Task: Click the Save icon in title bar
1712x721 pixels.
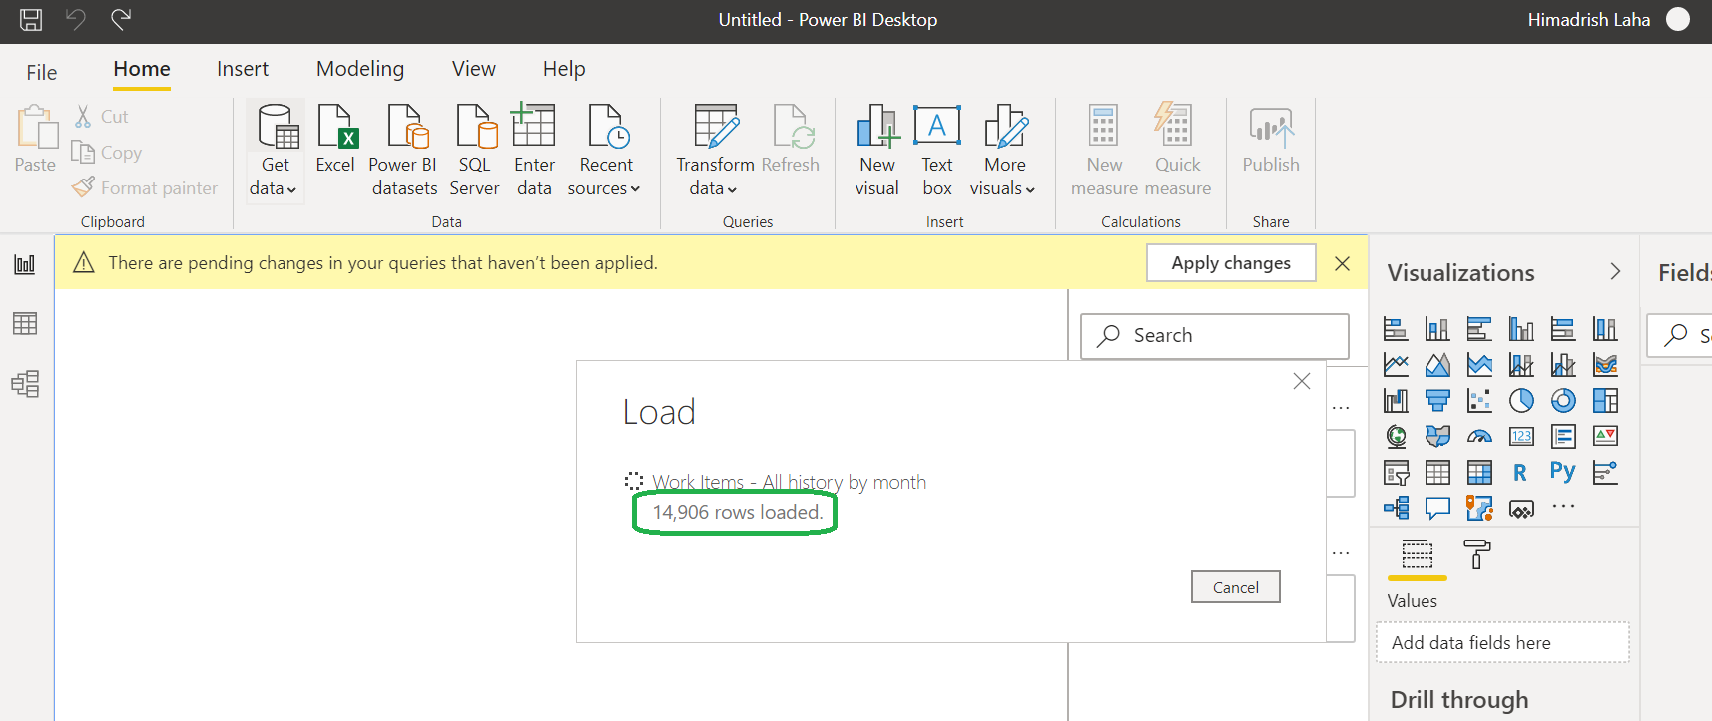Action: pos(31,19)
